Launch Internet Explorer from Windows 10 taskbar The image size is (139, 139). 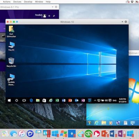51,100
